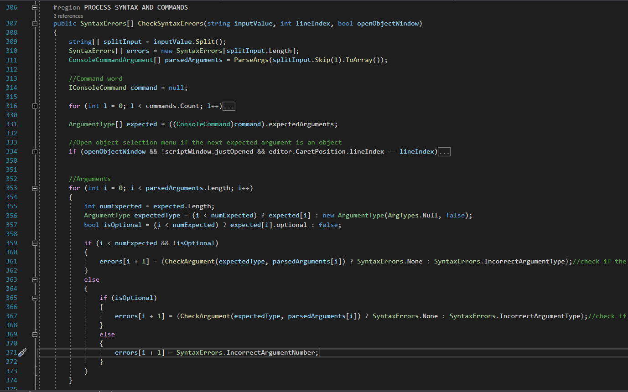Collapse the PROCESS SYNTAX AND COMMANDS region
Image resolution: width=628 pixels, height=392 pixels.
coord(35,8)
